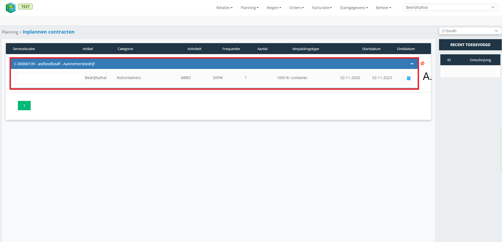Open the Beheer menu
This screenshot has height=242, width=502.
tap(384, 8)
